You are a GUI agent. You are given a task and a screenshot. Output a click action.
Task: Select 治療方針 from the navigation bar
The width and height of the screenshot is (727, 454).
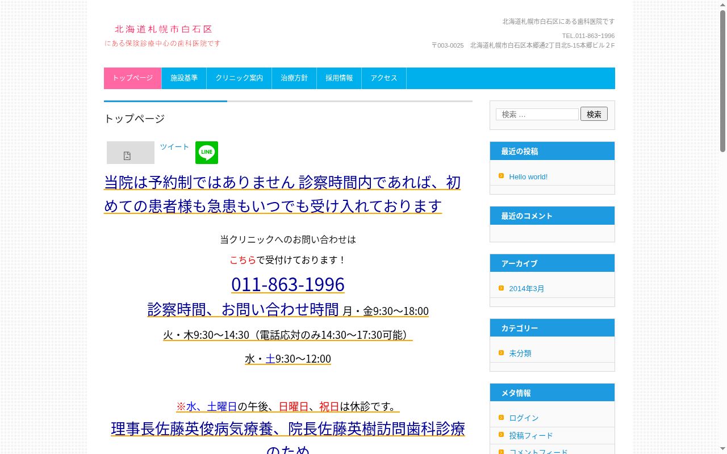click(x=294, y=78)
